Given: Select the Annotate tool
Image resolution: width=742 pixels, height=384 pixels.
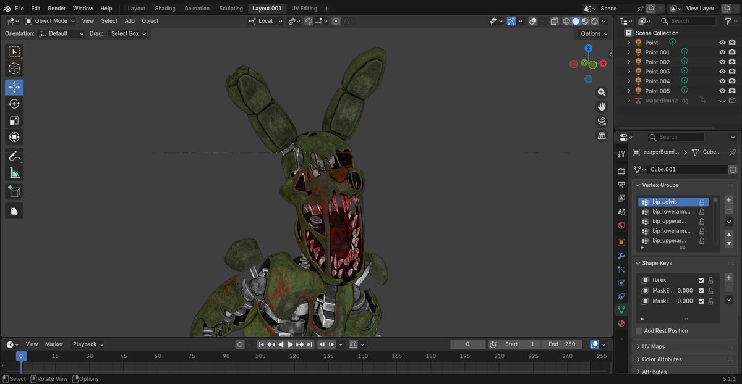Looking at the screenshot, I should tap(14, 156).
